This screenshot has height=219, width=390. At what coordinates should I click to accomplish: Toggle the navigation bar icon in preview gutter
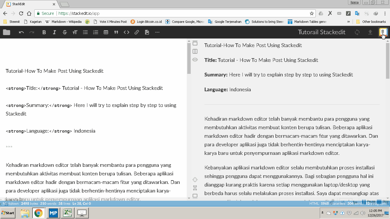[195, 43]
